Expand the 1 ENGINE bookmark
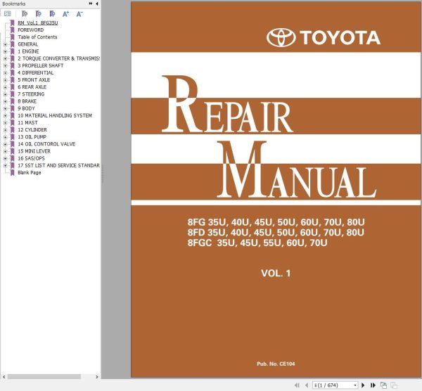The image size is (422, 391). click(5, 51)
